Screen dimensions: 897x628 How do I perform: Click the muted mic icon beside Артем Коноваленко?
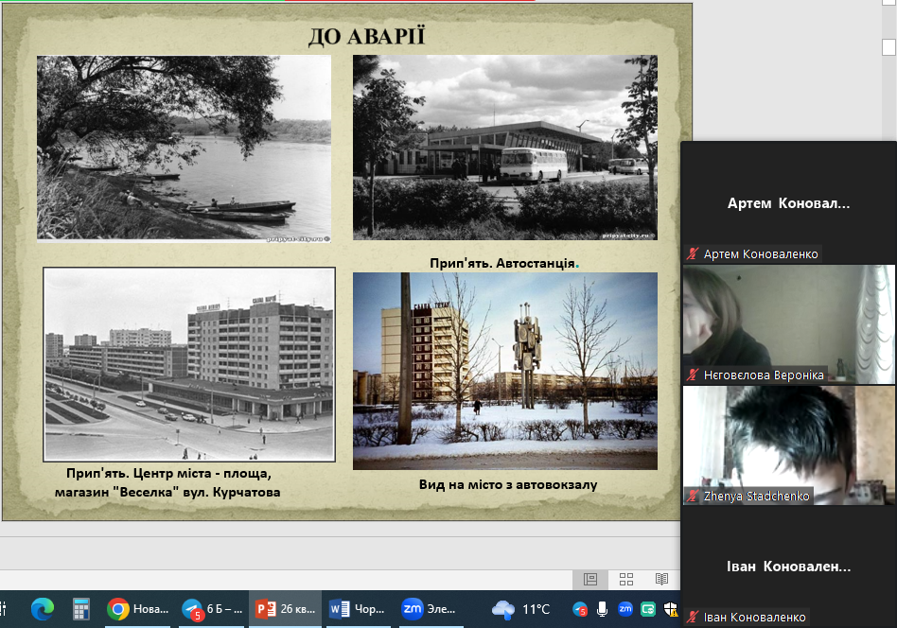[693, 254]
